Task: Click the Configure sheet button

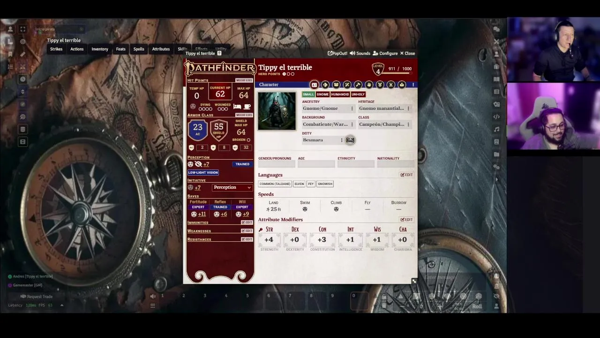Action: (385, 54)
